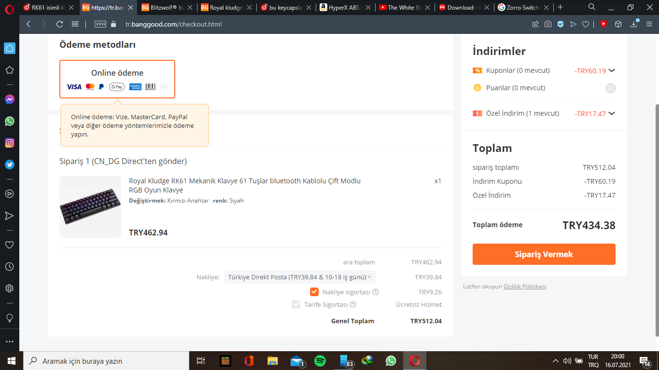Select the 'TRY434.38' total payment amount
Image resolution: width=659 pixels, height=370 pixels.
click(x=589, y=225)
